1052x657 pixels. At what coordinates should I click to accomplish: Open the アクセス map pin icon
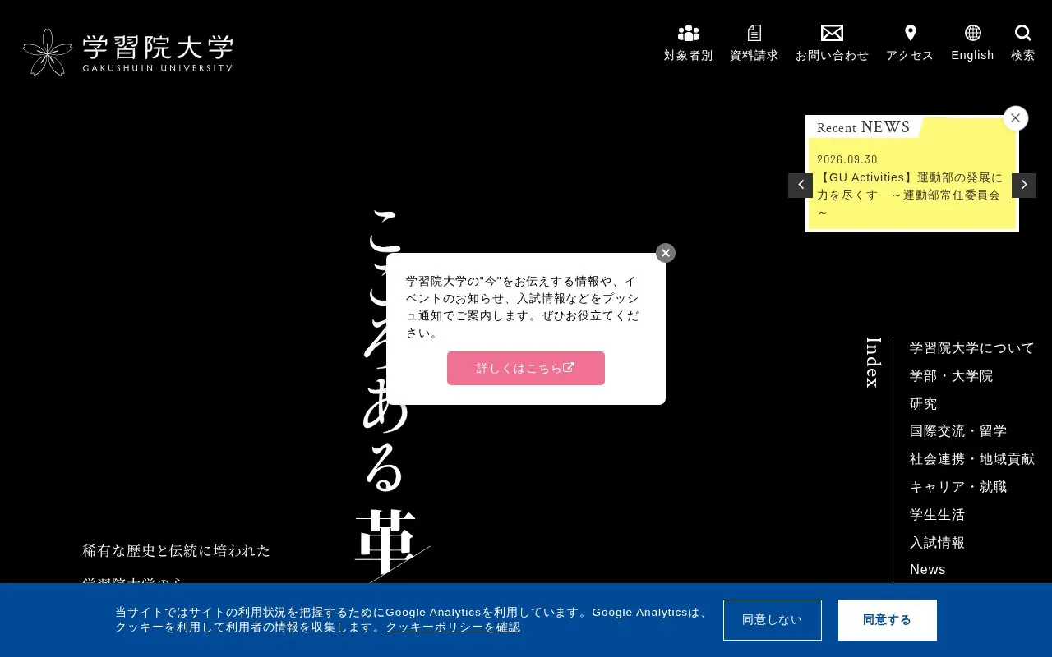(x=910, y=44)
